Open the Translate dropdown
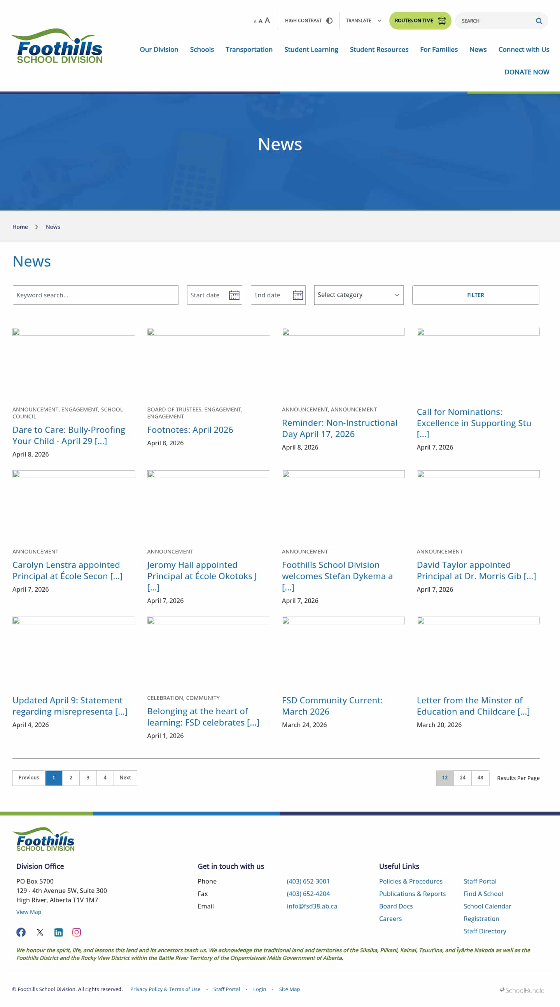The image size is (560, 1007). point(363,20)
